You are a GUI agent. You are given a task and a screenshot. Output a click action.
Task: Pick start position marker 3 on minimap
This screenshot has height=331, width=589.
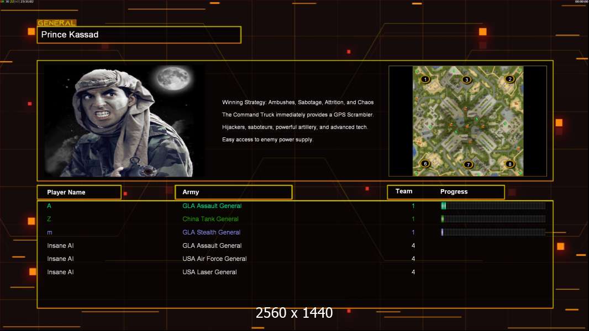[x=467, y=80]
